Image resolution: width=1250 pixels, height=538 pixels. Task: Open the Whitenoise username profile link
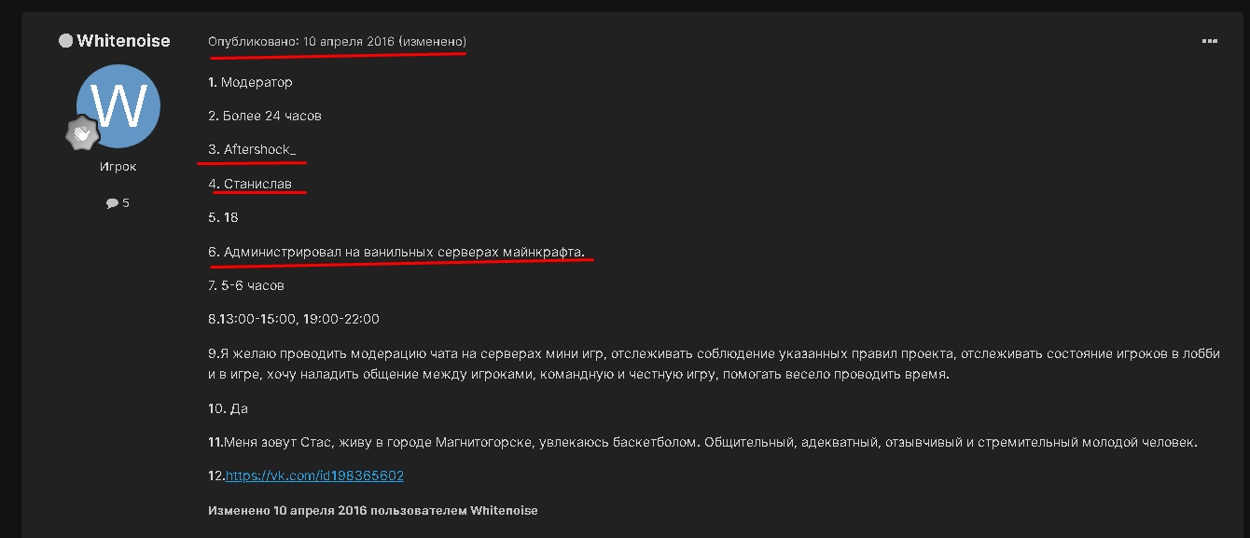123,41
